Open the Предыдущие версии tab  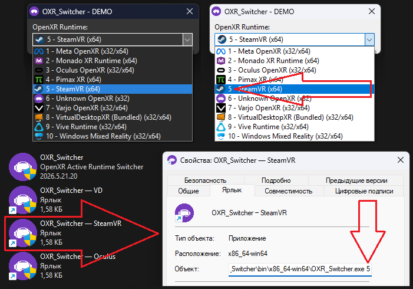click(356, 180)
